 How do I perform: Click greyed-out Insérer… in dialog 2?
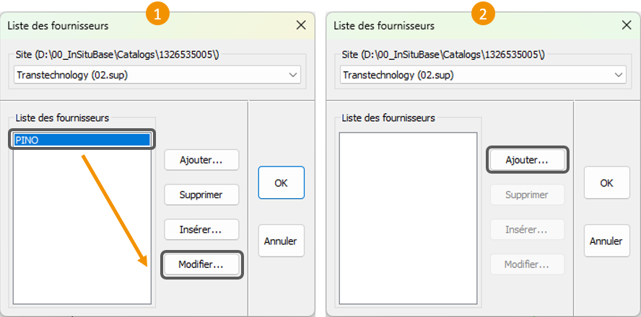(527, 229)
